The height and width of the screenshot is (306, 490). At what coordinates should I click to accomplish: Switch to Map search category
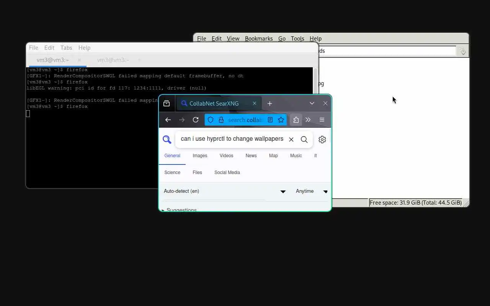(x=273, y=156)
